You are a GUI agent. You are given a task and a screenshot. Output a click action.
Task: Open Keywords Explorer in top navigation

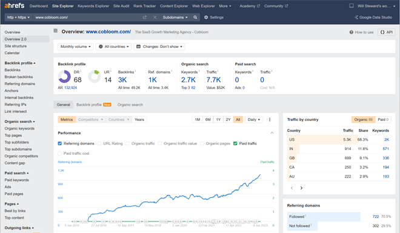[93, 6]
